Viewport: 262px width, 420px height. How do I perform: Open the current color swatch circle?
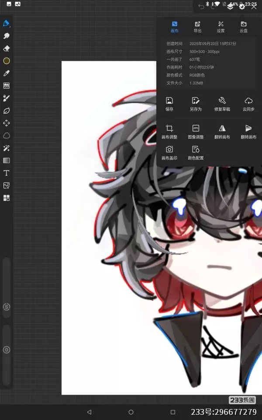[x=7, y=61]
